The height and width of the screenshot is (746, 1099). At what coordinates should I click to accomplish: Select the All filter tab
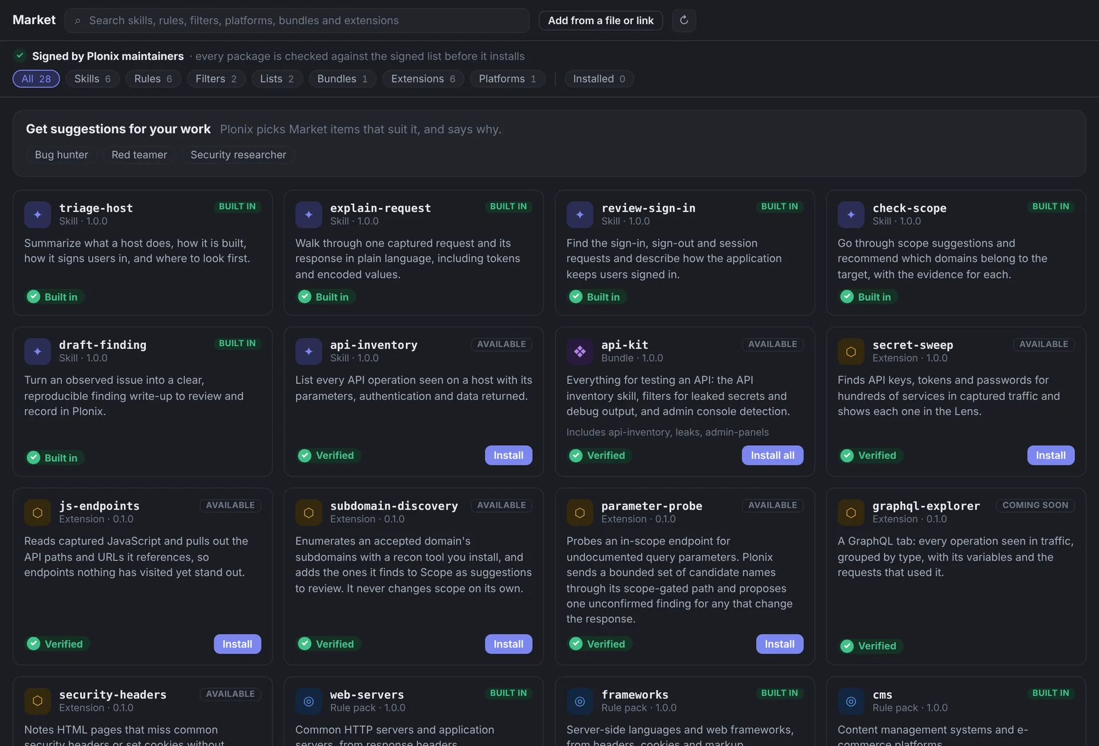click(x=36, y=79)
